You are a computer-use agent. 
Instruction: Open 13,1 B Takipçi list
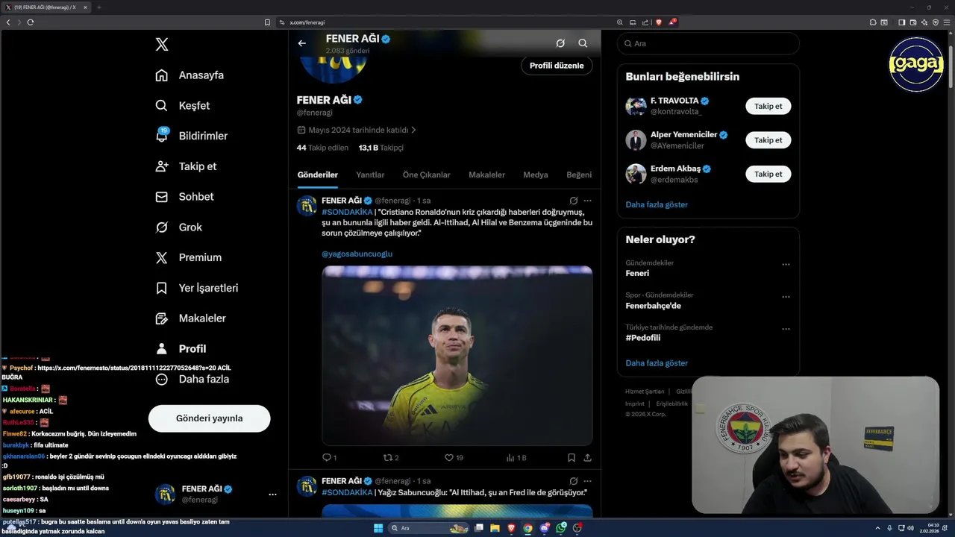coord(381,148)
